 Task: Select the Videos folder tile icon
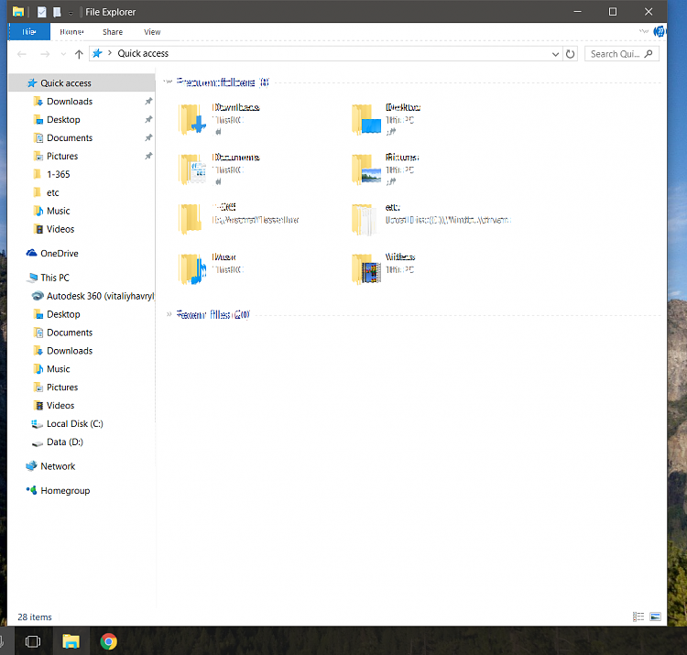click(x=366, y=269)
